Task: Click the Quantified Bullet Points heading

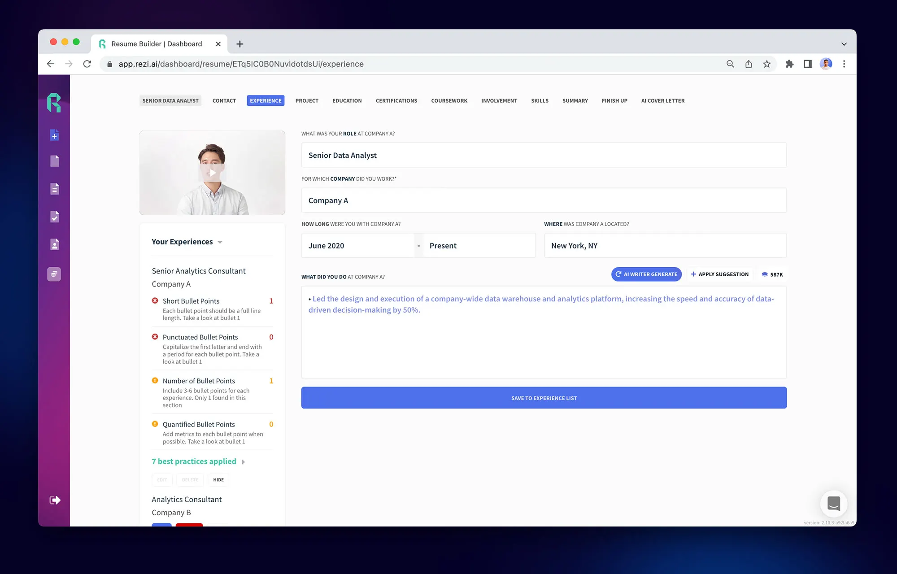Action: pos(199,424)
